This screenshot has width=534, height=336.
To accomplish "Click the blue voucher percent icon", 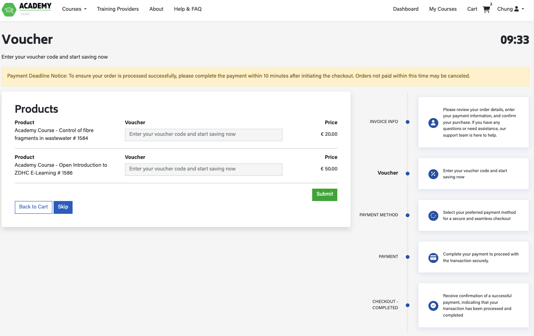I will [x=433, y=174].
